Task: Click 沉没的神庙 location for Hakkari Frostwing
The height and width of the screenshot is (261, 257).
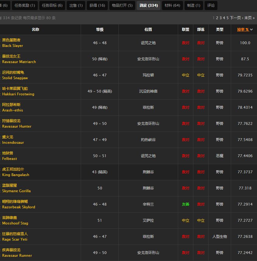Action: pyautogui.click(x=148, y=91)
